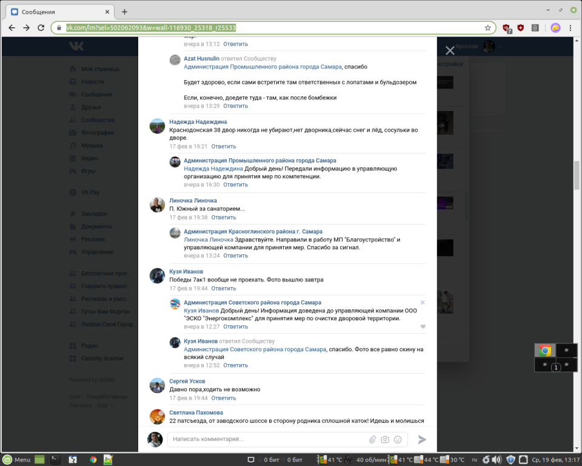582x466 pixels.
Task: Open the Linux Mint Menu button
Action: click(17, 459)
